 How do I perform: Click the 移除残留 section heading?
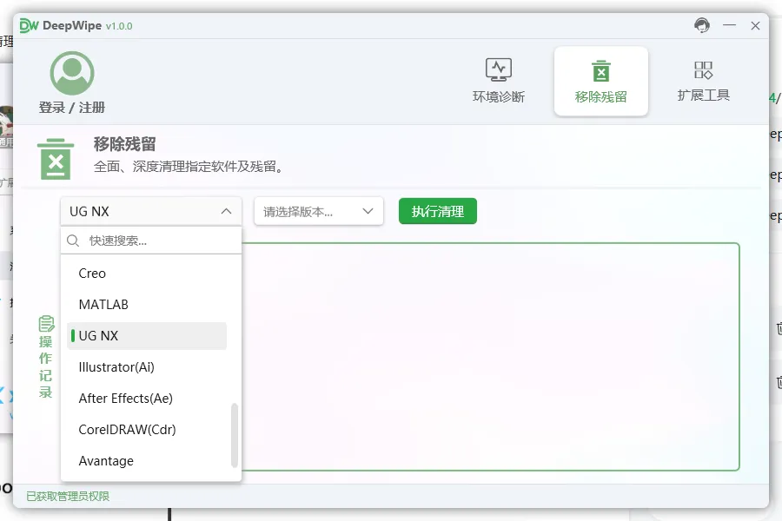click(x=124, y=144)
